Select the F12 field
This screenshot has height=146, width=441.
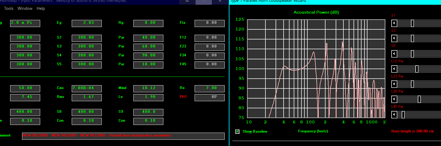point(209,38)
